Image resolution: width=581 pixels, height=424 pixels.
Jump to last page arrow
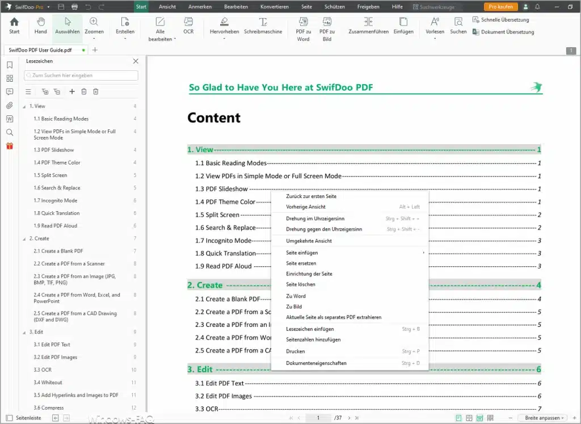click(357, 418)
